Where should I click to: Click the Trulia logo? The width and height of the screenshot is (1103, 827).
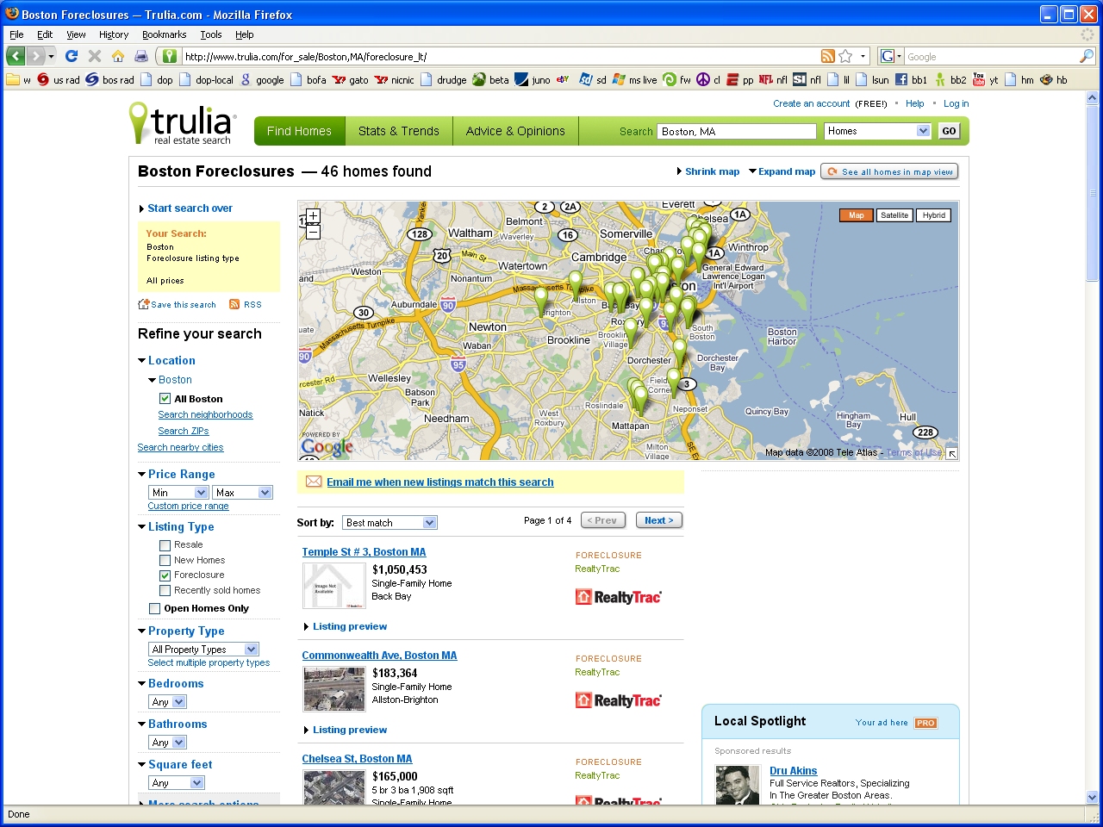point(182,123)
